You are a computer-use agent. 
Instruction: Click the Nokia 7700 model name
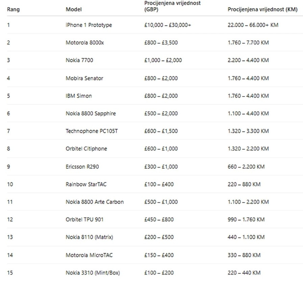click(x=79, y=60)
